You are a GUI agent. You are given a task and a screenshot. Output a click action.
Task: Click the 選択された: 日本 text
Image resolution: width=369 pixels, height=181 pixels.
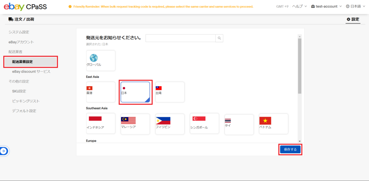point(97,44)
